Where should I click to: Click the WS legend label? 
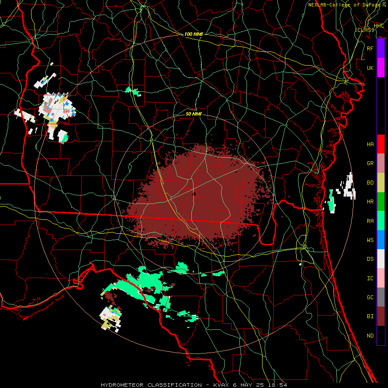tap(370, 240)
